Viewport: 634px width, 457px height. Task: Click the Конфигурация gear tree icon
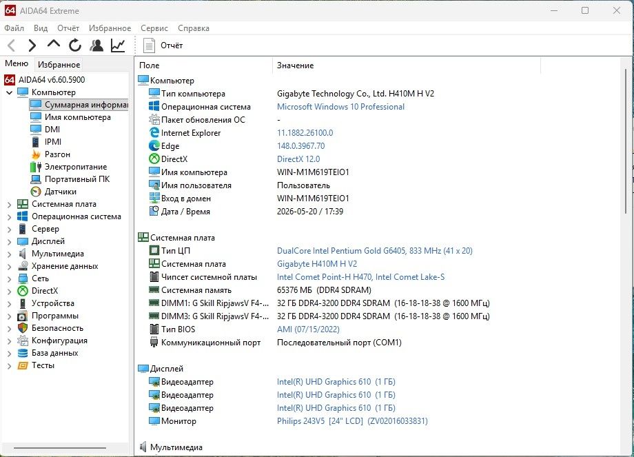[23, 341]
